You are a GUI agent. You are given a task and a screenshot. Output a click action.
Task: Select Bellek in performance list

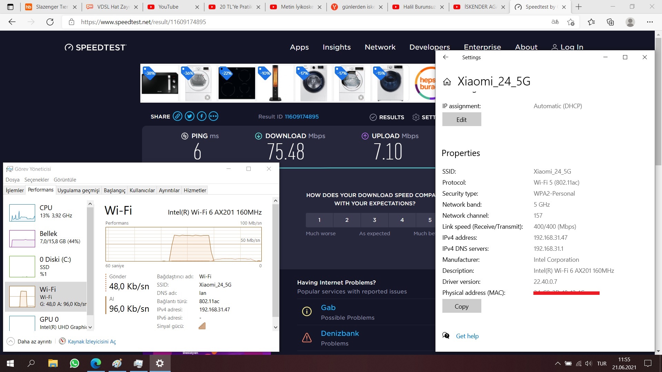(x=46, y=238)
